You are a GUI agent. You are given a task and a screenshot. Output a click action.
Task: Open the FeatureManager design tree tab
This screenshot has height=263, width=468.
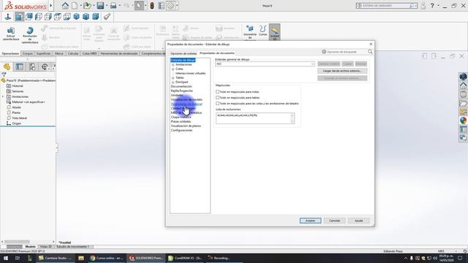(7, 66)
